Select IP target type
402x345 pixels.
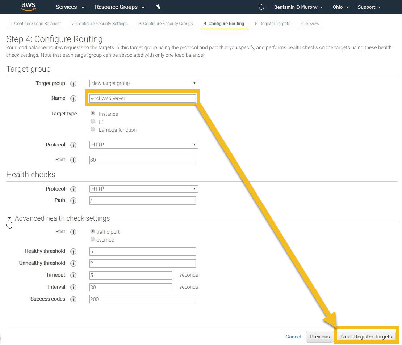tap(93, 121)
